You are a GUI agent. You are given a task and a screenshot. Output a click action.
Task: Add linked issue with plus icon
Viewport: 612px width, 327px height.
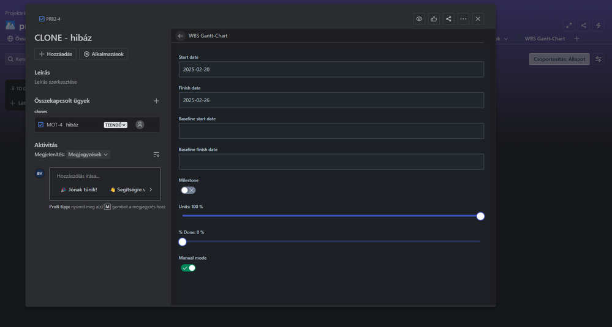(x=156, y=101)
